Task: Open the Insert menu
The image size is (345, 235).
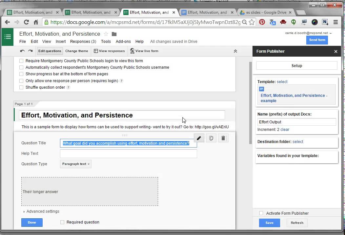Action: pos(61,42)
